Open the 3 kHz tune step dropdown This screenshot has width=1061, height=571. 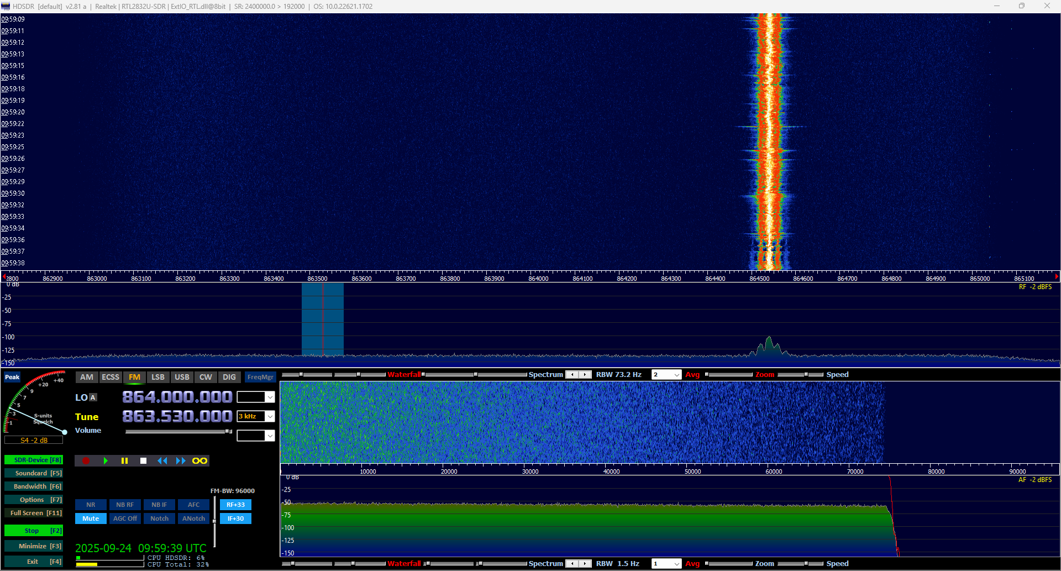coord(270,416)
